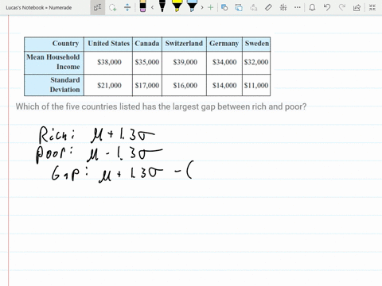
Task: Click the Mean Household Income label
Action: tap(54, 62)
